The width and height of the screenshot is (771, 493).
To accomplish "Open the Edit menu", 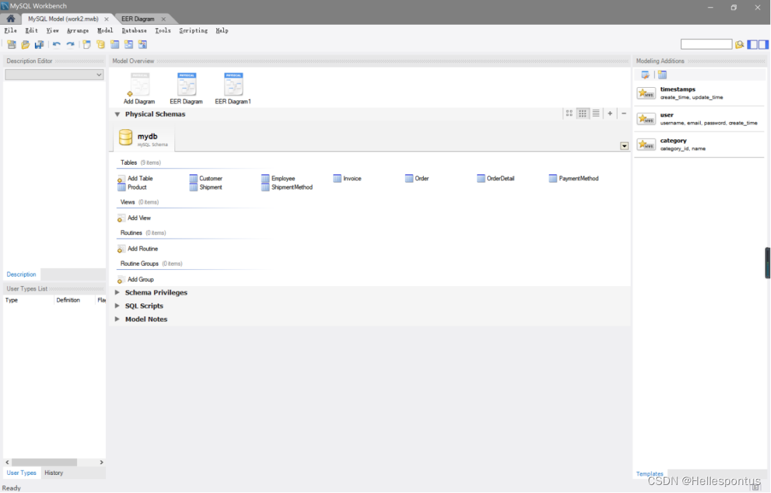I will pyautogui.click(x=32, y=30).
